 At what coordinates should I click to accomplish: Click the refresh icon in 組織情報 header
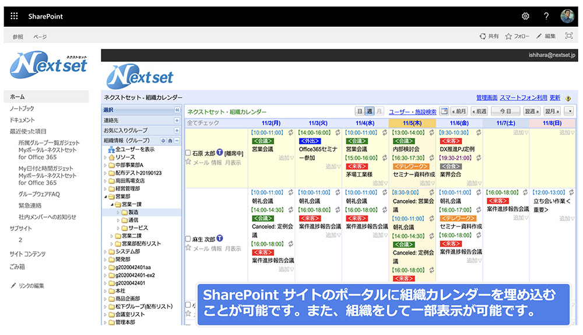tap(163, 140)
